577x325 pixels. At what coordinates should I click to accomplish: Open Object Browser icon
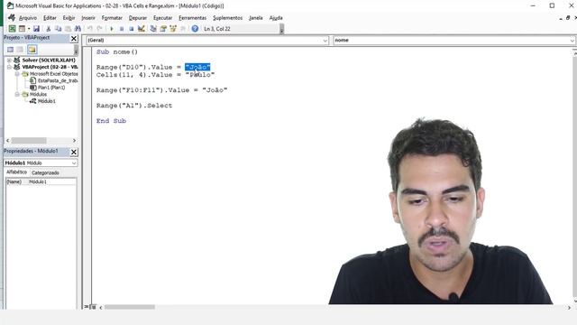click(173, 29)
